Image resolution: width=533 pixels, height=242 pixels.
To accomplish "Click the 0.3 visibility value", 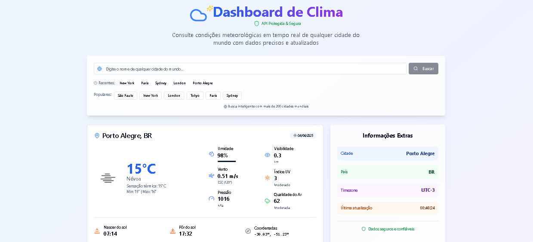I will (x=277, y=156).
